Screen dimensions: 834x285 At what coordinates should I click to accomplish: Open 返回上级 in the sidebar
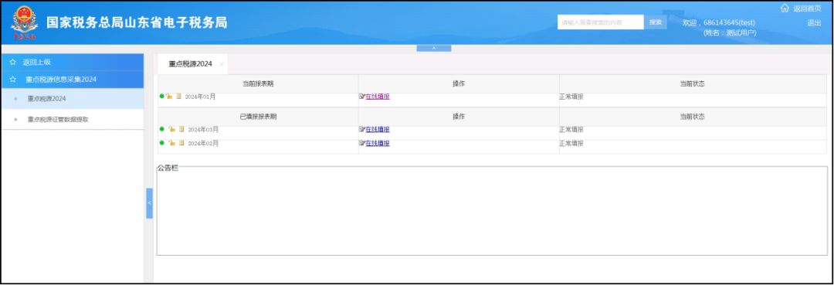(73, 62)
